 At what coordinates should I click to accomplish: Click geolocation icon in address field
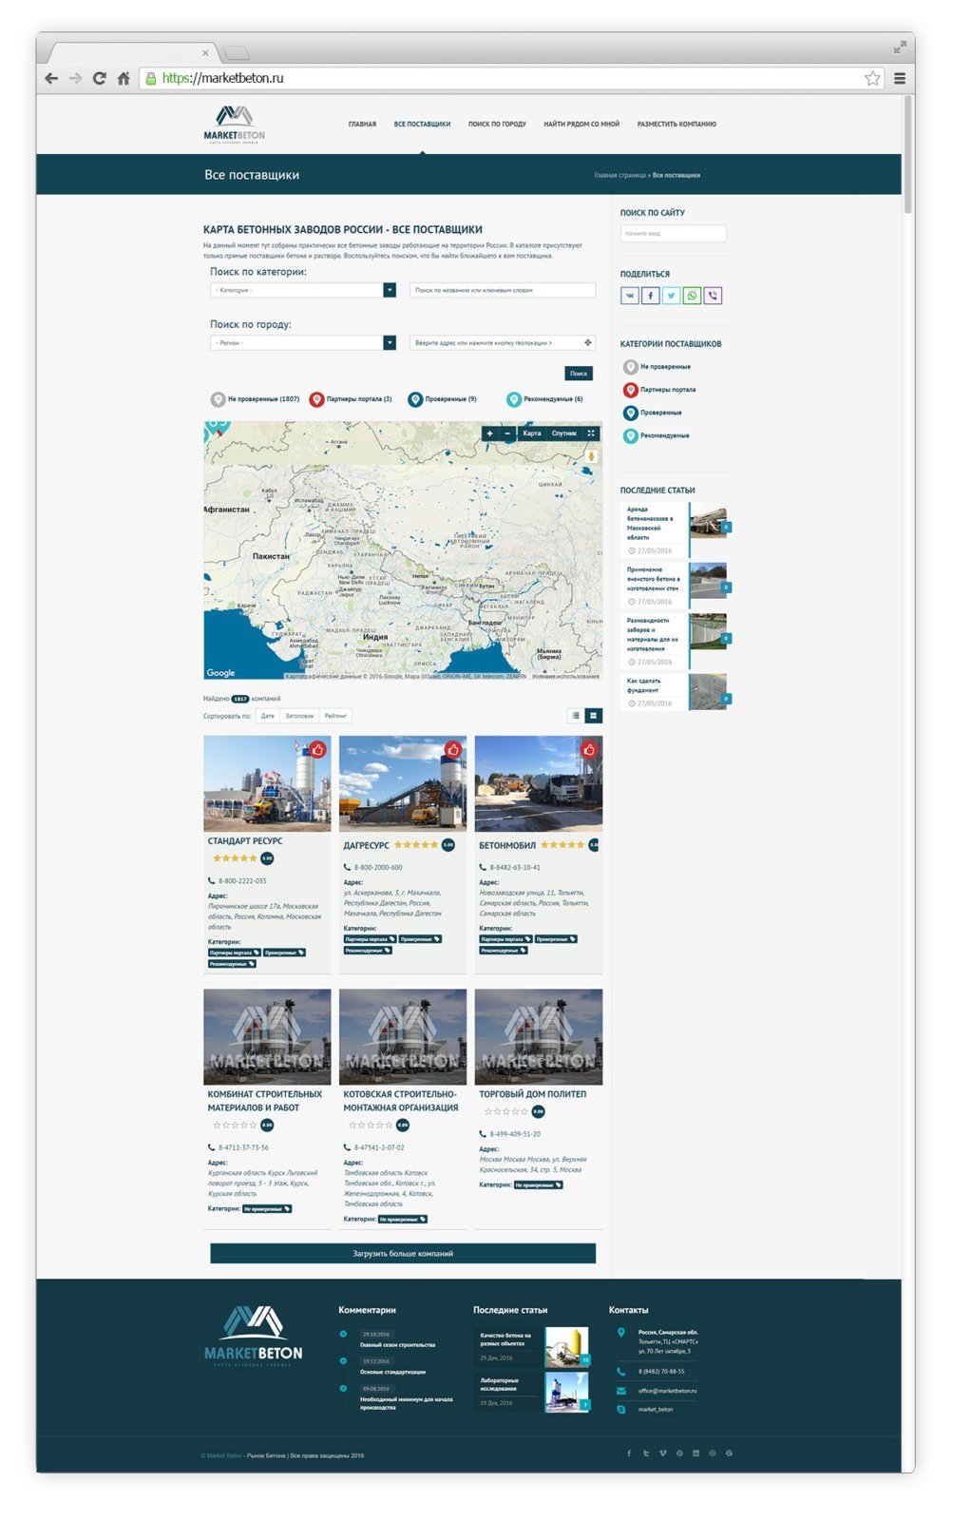587,343
